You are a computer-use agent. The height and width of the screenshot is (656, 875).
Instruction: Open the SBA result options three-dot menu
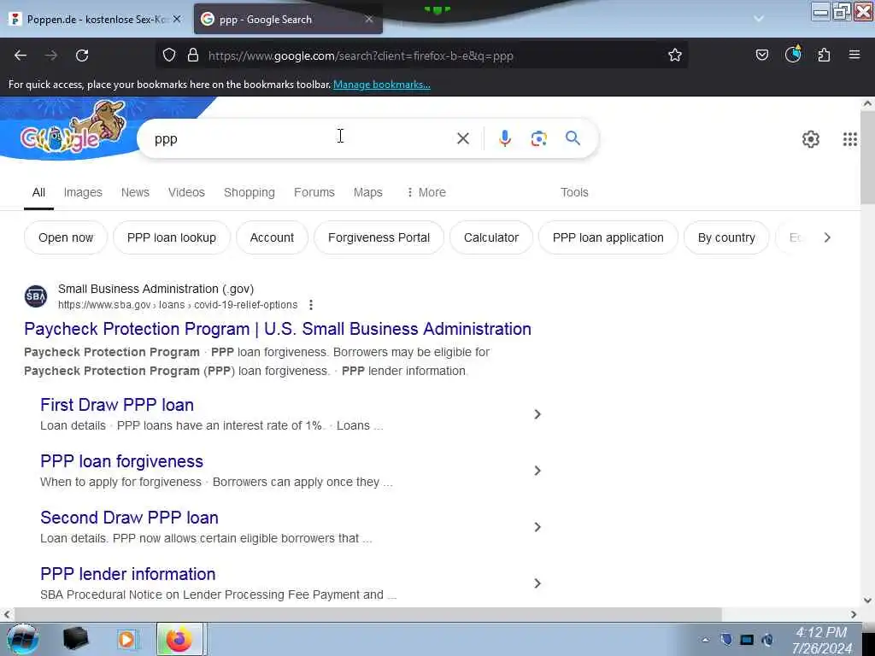point(311,305)
